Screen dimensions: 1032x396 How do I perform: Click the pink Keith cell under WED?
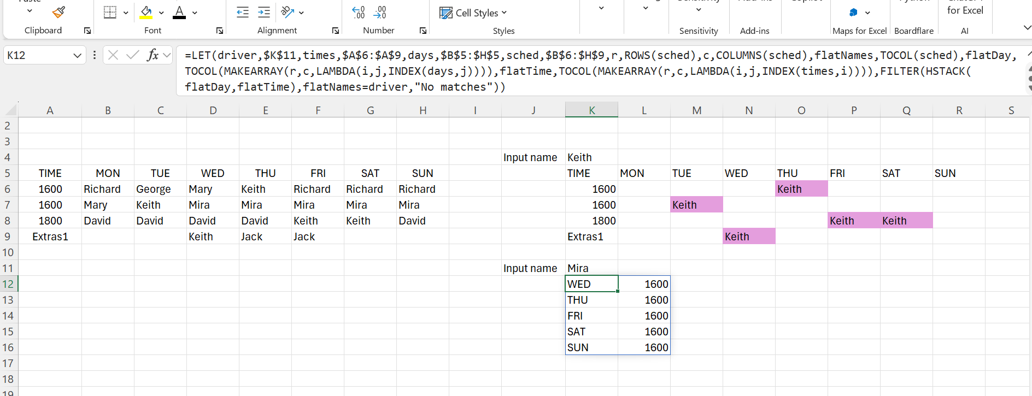point(749,237)
